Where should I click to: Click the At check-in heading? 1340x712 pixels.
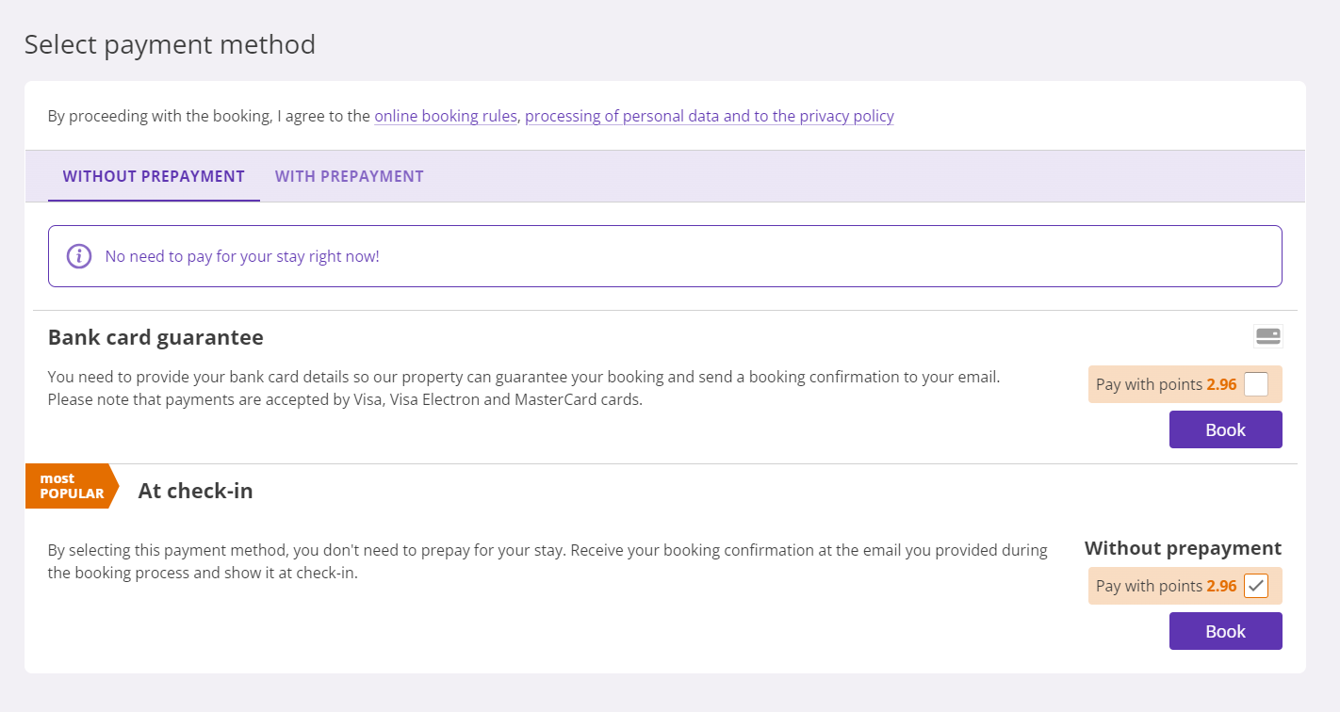point(195,491)
